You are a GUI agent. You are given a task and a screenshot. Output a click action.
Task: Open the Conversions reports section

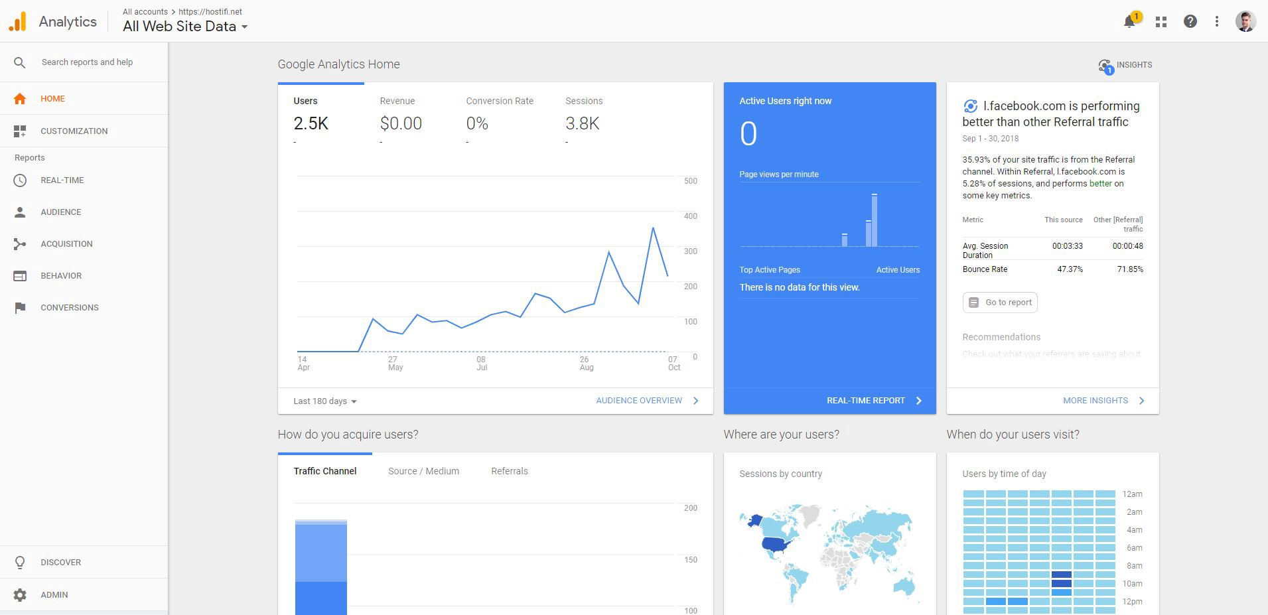click(84, 308)
